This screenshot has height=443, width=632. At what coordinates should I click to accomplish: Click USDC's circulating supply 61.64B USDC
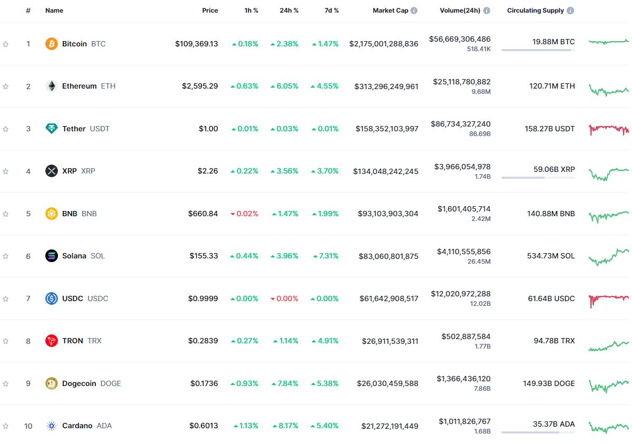pyautogui.click(x=551, y=298)
